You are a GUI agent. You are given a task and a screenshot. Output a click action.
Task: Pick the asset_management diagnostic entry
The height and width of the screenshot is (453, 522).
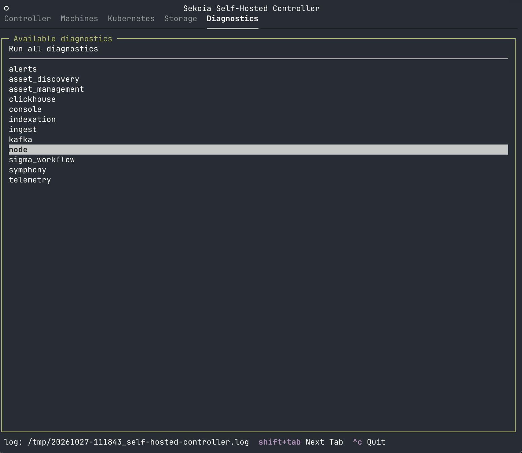click(x=258, y=89)
